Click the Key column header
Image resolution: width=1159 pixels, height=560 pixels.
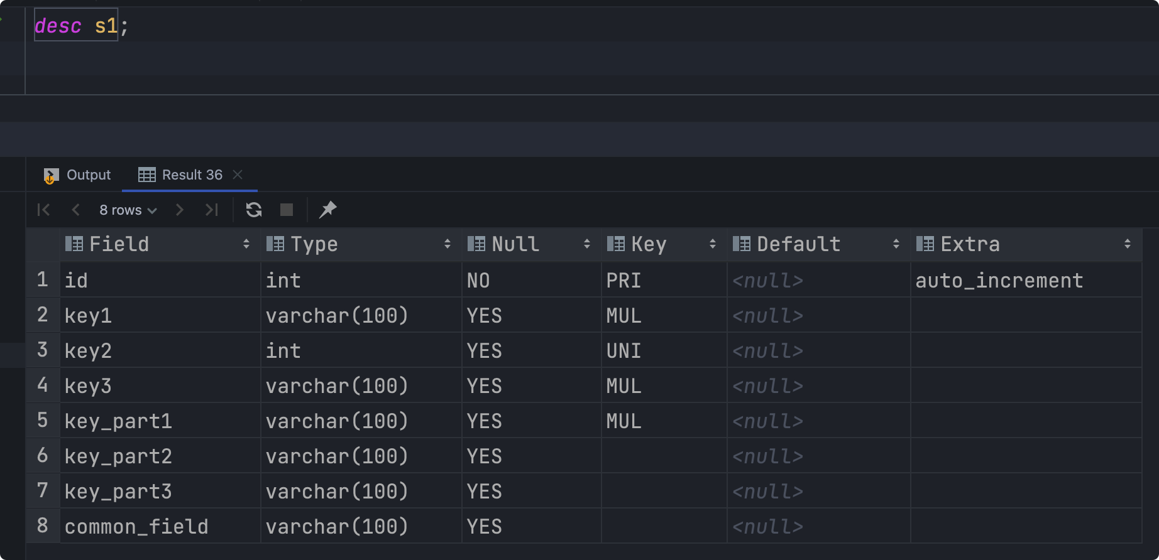(649, 244)
